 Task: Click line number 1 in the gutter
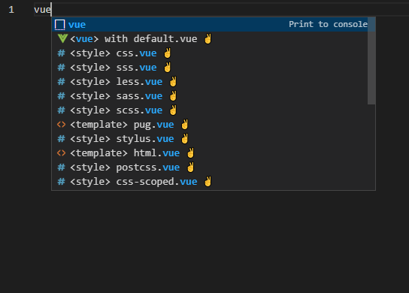(11, 10)
